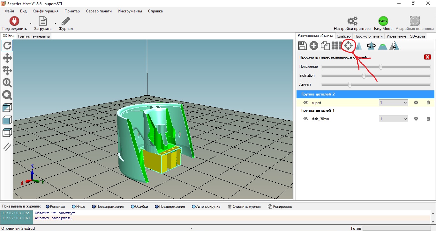Open the Configuration menu
The height and width of the screenshot is (232, 436).
45,11
